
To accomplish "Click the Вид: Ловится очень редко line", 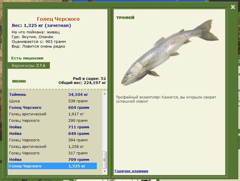I will [x=38, y=46].
